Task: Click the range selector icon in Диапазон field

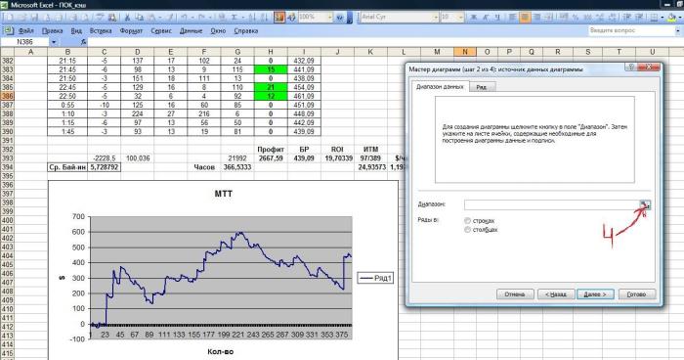Action: tap(645, 204)
